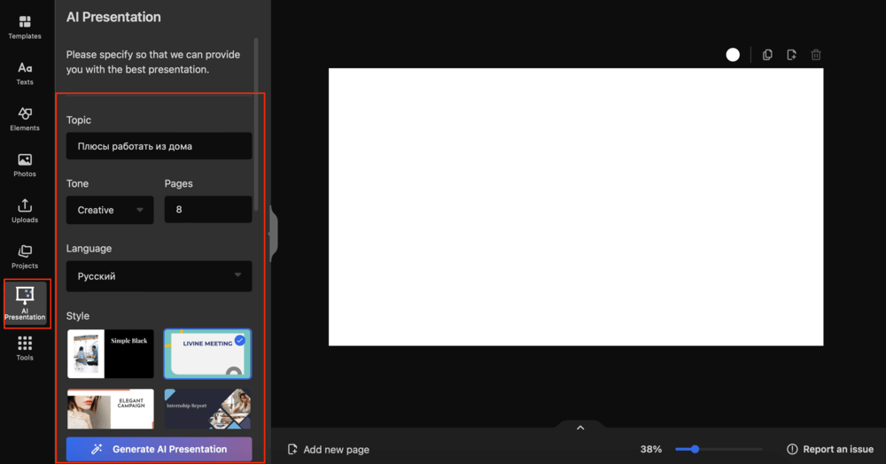This screenshot has height=464, width=886.
Task: Select the Livine Meeting style
Action: (207, 353)
